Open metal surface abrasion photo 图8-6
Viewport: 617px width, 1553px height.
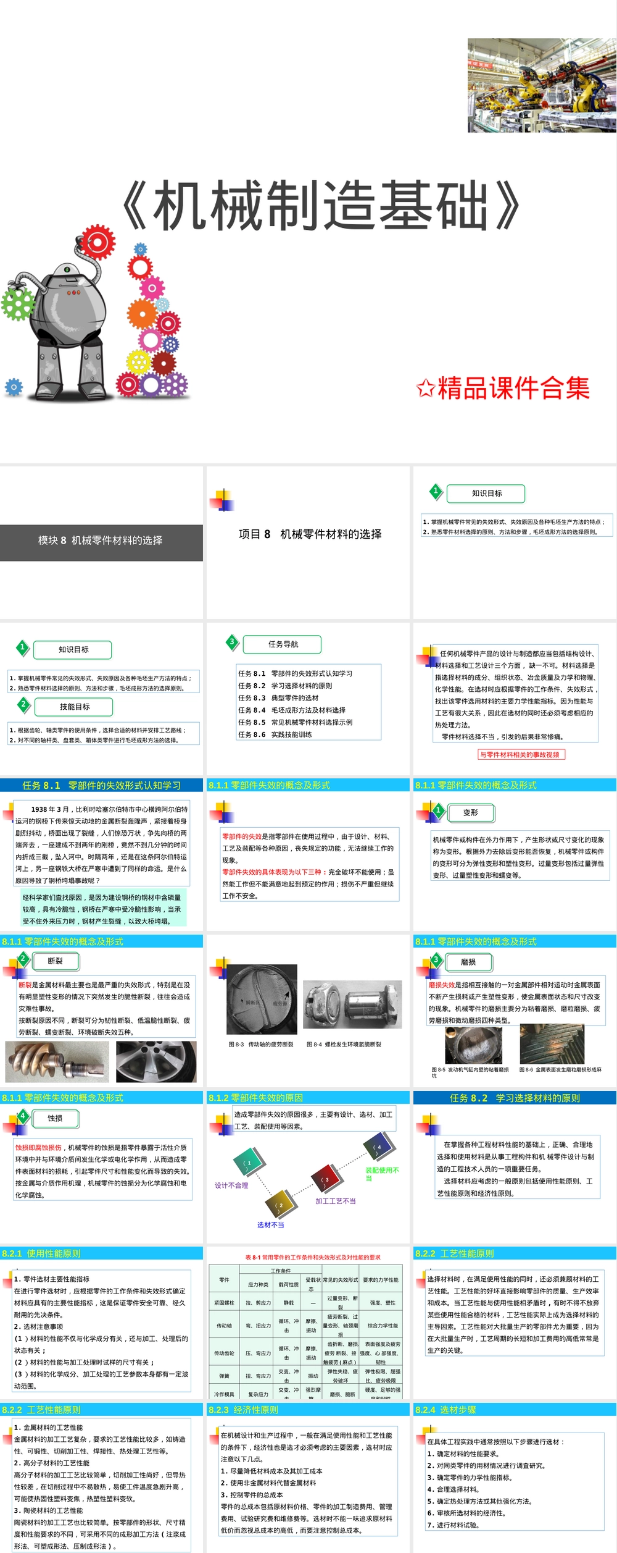point(552,1044)
